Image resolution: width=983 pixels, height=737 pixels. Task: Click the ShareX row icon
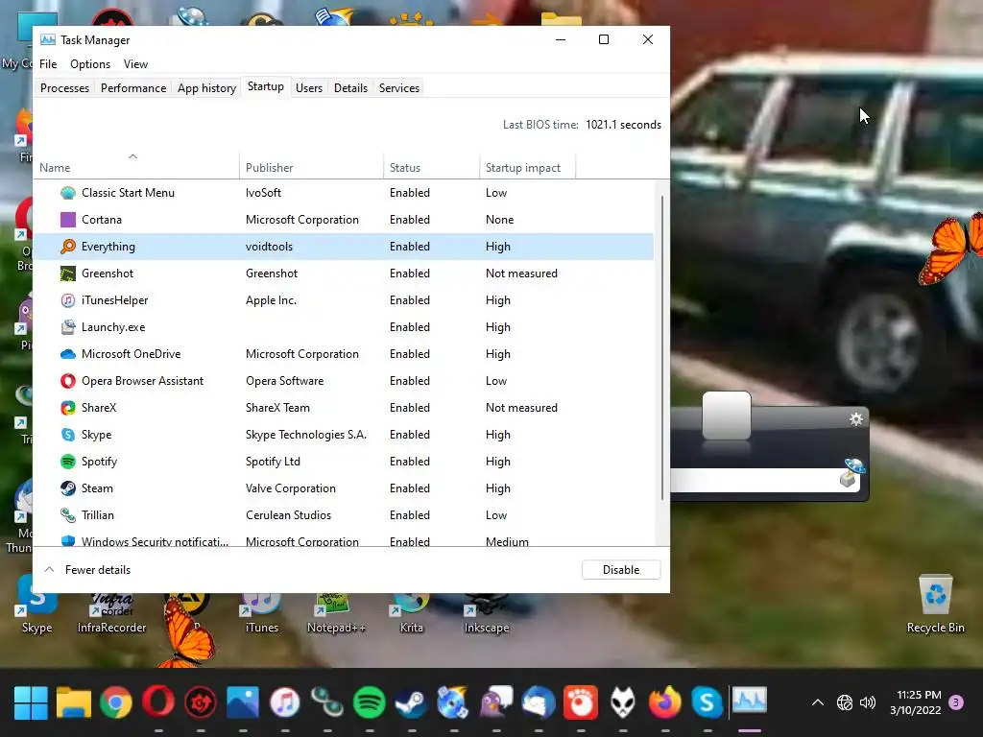point(68,408)
